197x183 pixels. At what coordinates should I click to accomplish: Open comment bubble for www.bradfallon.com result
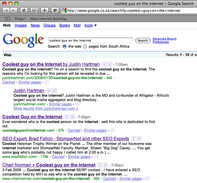point(97,157)
